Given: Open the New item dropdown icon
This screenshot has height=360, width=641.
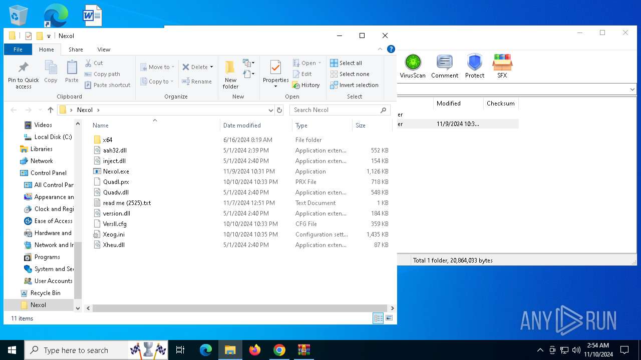Looking at the screenshot, I should 249,63.
